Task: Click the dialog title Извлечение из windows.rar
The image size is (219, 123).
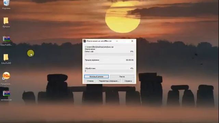Action: pos(99,41)
